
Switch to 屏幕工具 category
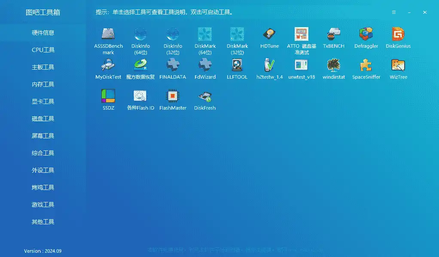[x=43, y=136]
